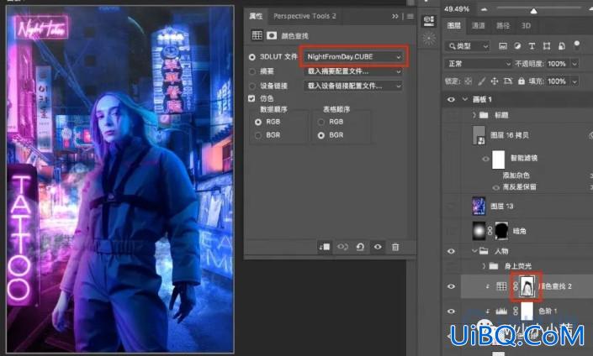The image size is (593, 356).
Task: Open the NightFromDay.CUBE 3DLUT dropdown
Action: 353,56
